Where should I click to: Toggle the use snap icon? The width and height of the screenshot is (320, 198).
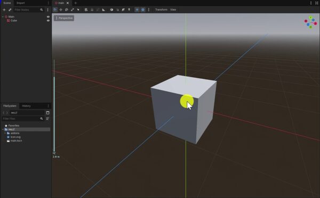pyautogui.click(x=117, y=10)
